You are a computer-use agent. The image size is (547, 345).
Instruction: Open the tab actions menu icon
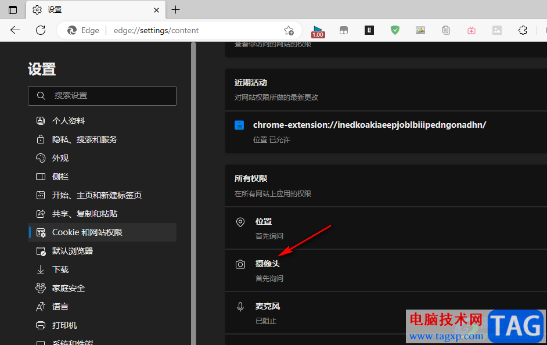13,10
